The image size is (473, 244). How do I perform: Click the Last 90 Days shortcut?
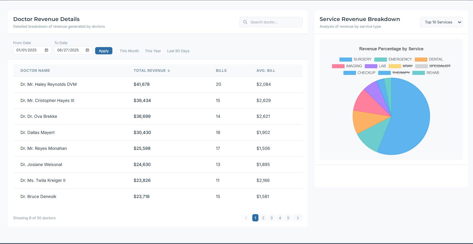pyautogui.click(x=178, y=51)
